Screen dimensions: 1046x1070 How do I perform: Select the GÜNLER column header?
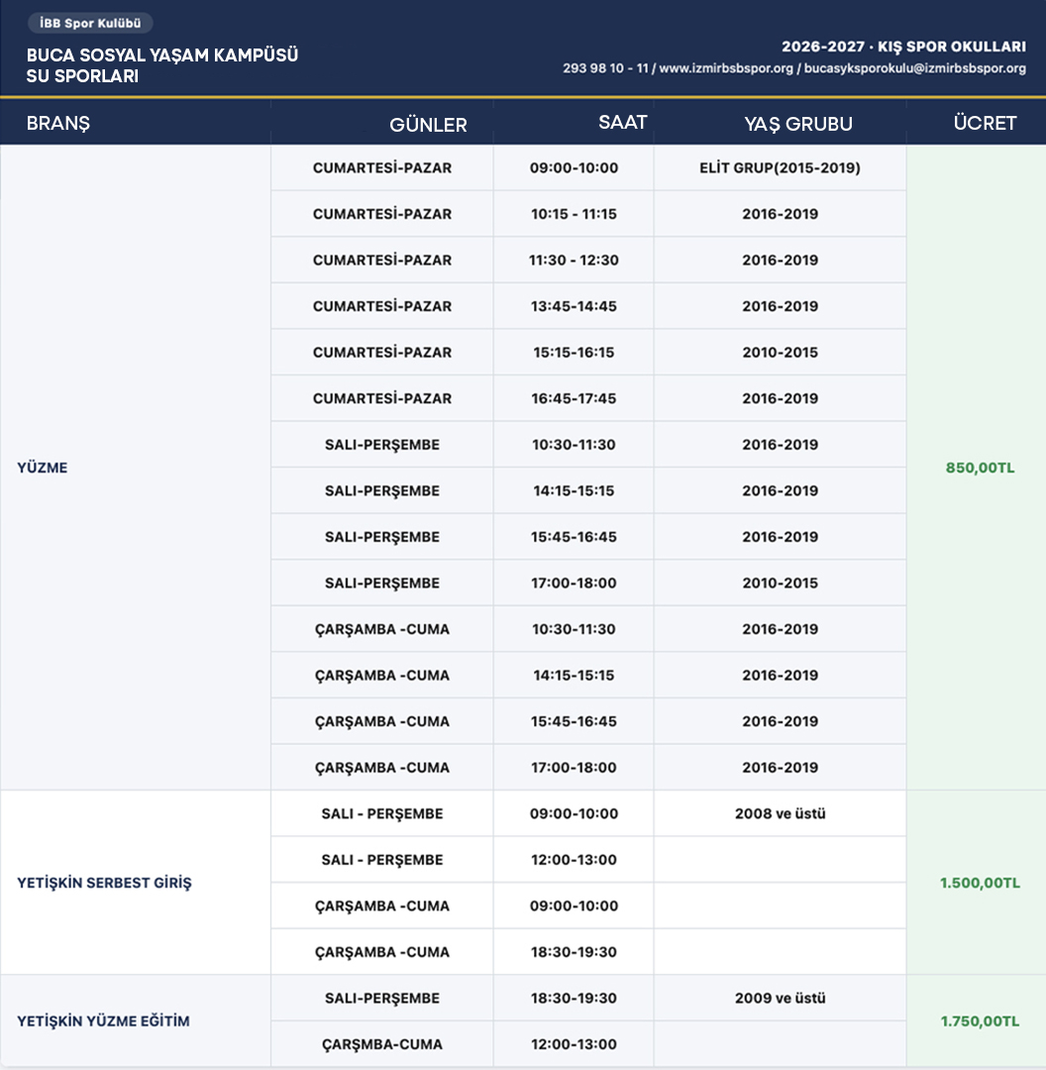click(x=428, y=124)
